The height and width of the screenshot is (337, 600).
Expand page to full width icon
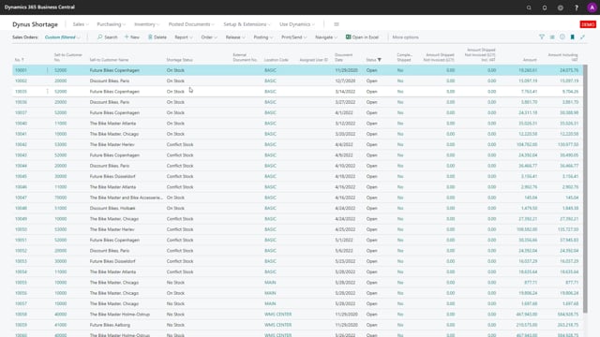582,37
